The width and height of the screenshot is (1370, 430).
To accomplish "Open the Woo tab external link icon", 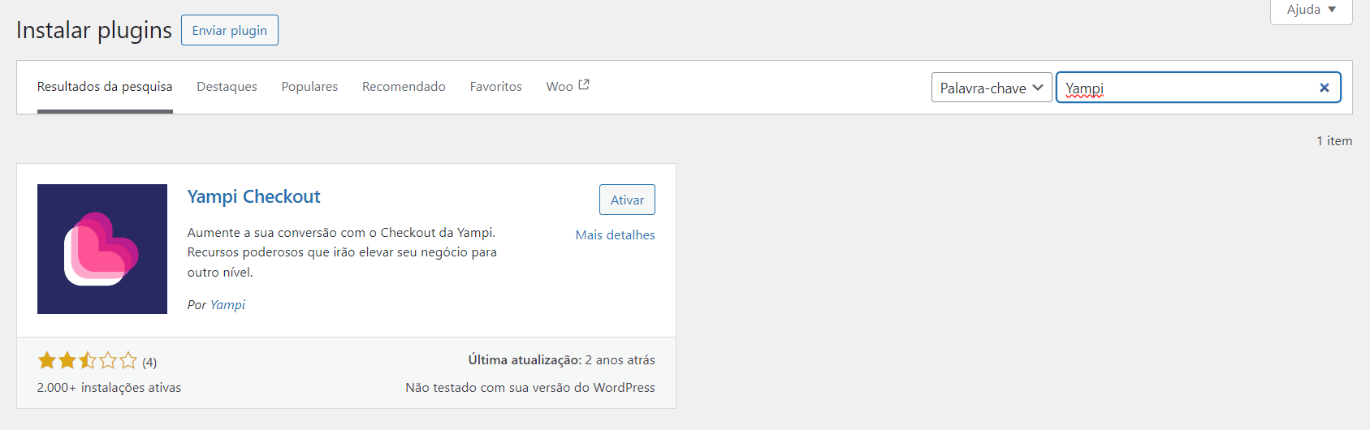I will pyautogui.click(x=584, y=84).
